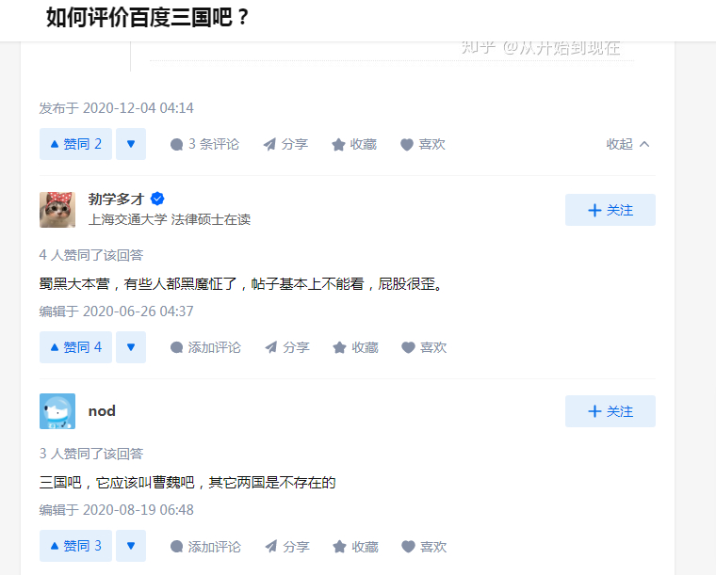This screenshot has width=716, height=575.
Task: Like nod's answer with 喜欢 heart
Action: point(424,546)
